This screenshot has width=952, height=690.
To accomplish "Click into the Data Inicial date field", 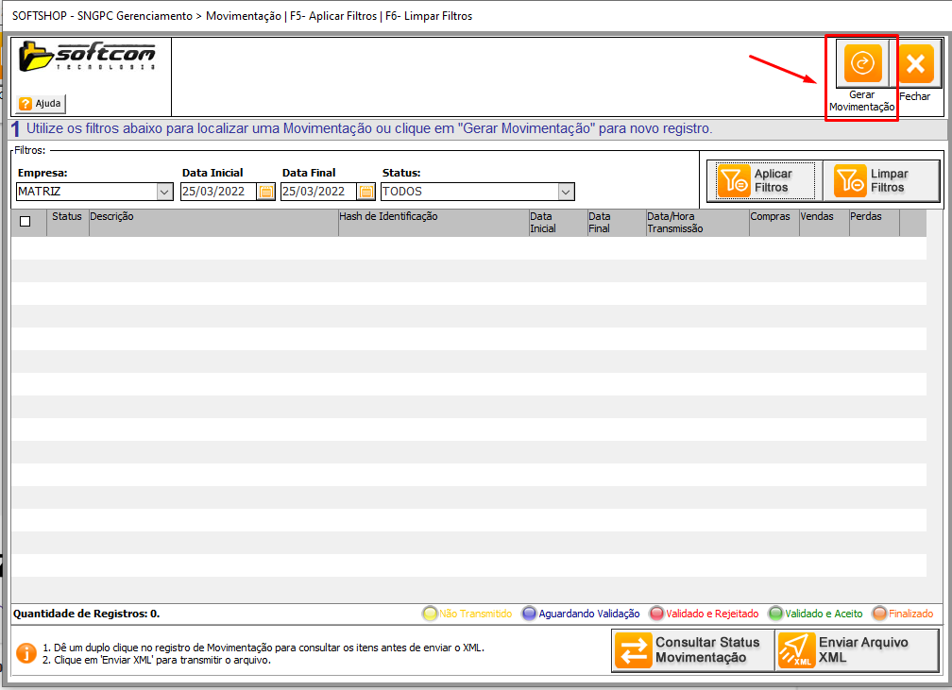I will 217,192.
